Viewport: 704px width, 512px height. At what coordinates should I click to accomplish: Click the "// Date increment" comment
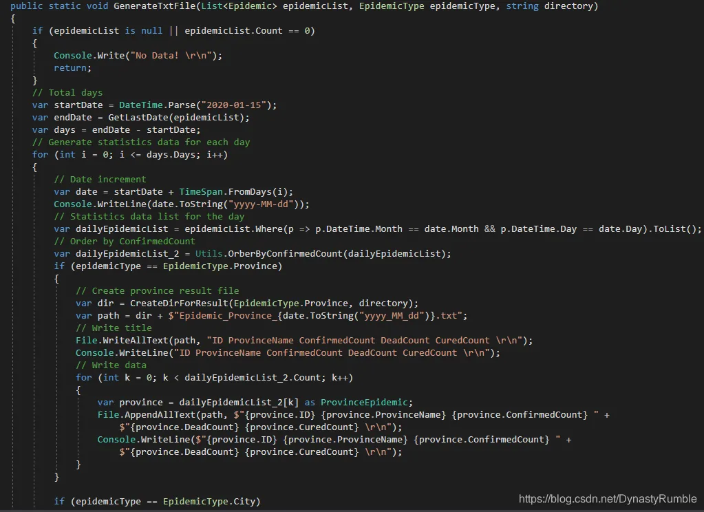[100, 179]
